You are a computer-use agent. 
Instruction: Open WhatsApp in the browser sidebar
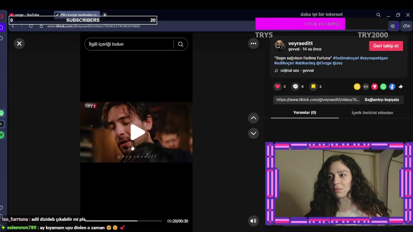click(x=2, y=113)
